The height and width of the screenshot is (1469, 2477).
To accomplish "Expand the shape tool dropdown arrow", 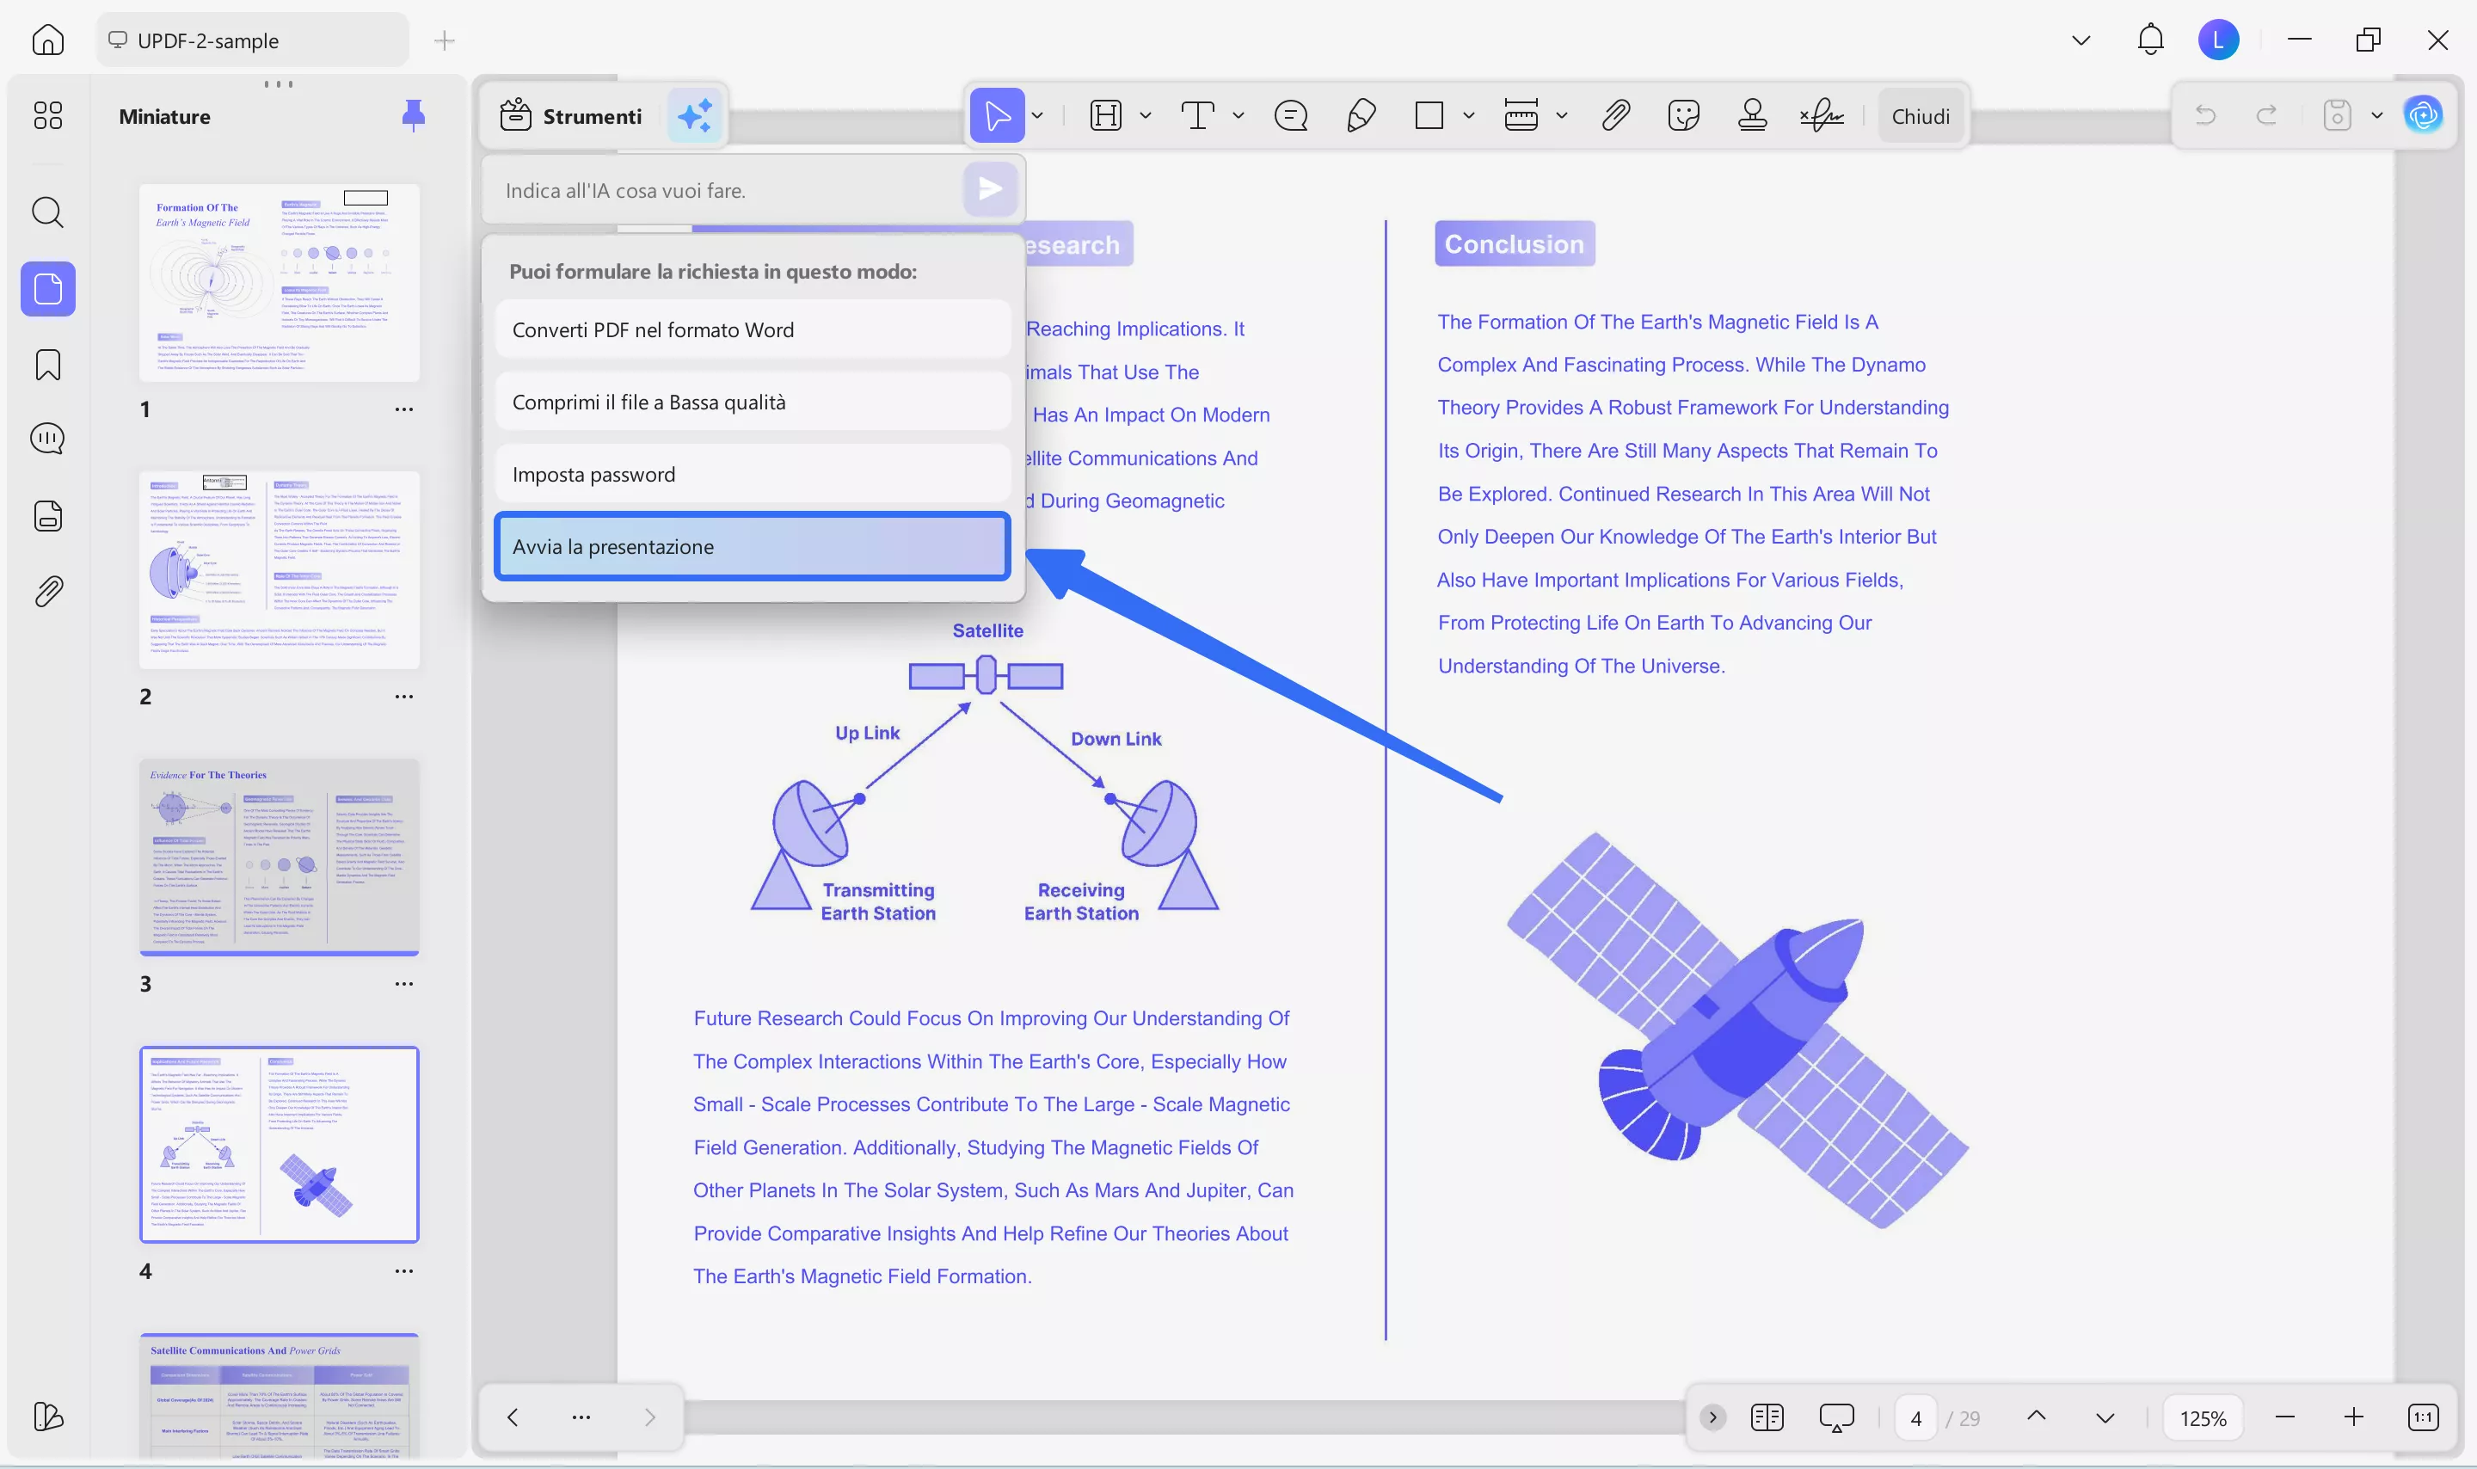I will [1469, 116].
